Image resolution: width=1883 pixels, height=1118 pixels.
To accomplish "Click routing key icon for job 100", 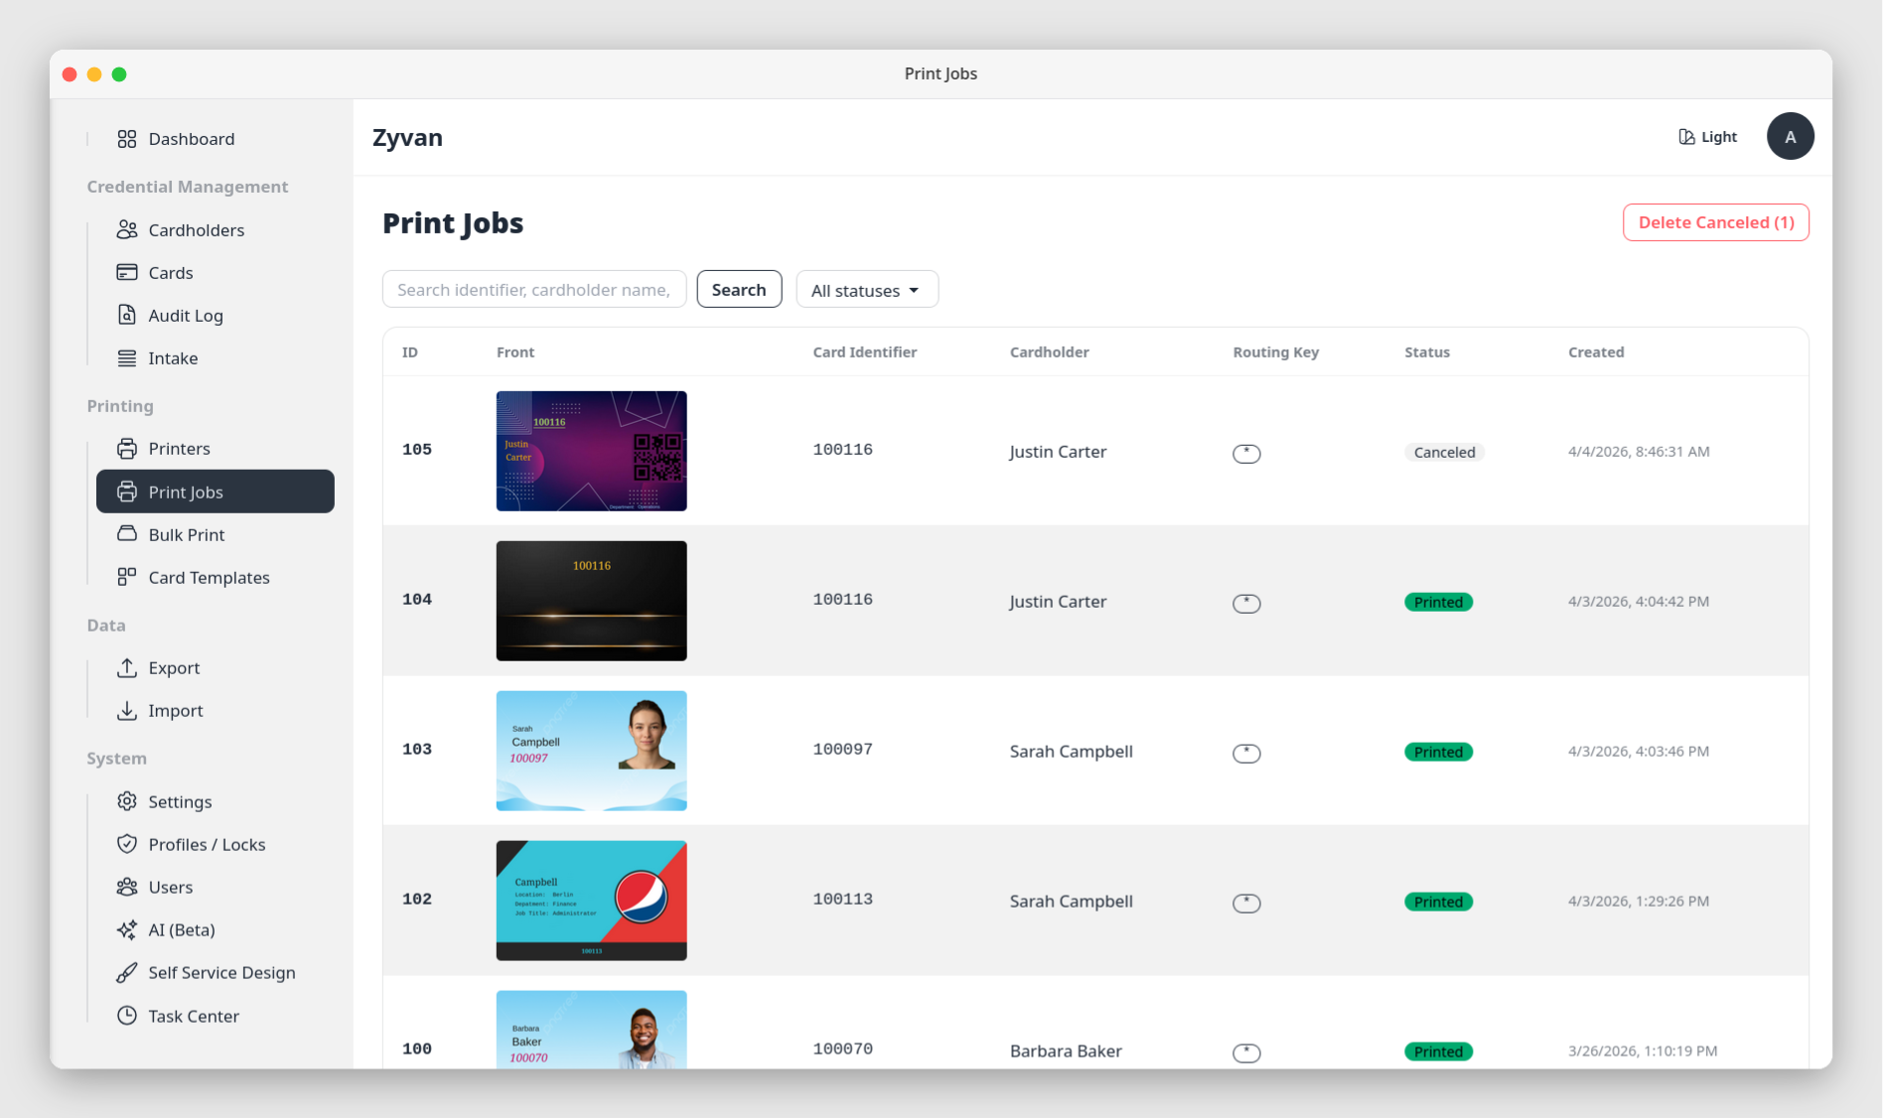I will tap(1246, 1053).
